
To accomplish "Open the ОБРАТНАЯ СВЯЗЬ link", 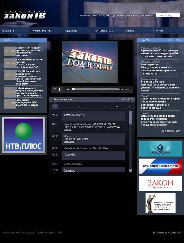I will click(x=147, y=16).
